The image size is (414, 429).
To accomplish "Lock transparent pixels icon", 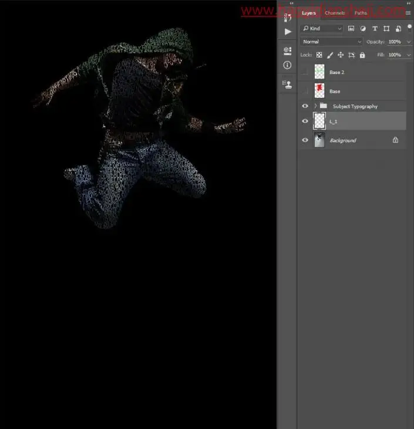I will click(319, 55).
